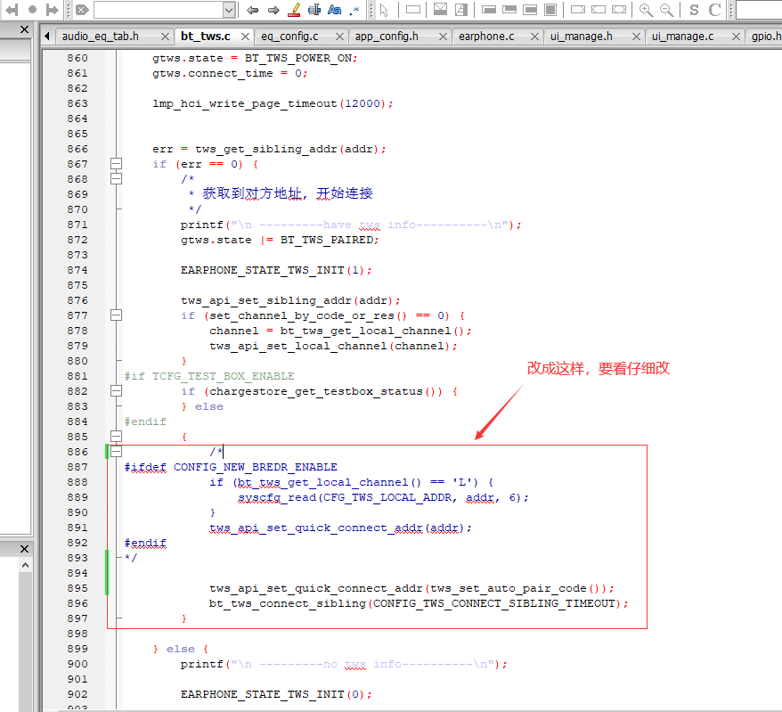Toggle the S toolbar button
The image size is (782, 712).
(x=694, y=10)
